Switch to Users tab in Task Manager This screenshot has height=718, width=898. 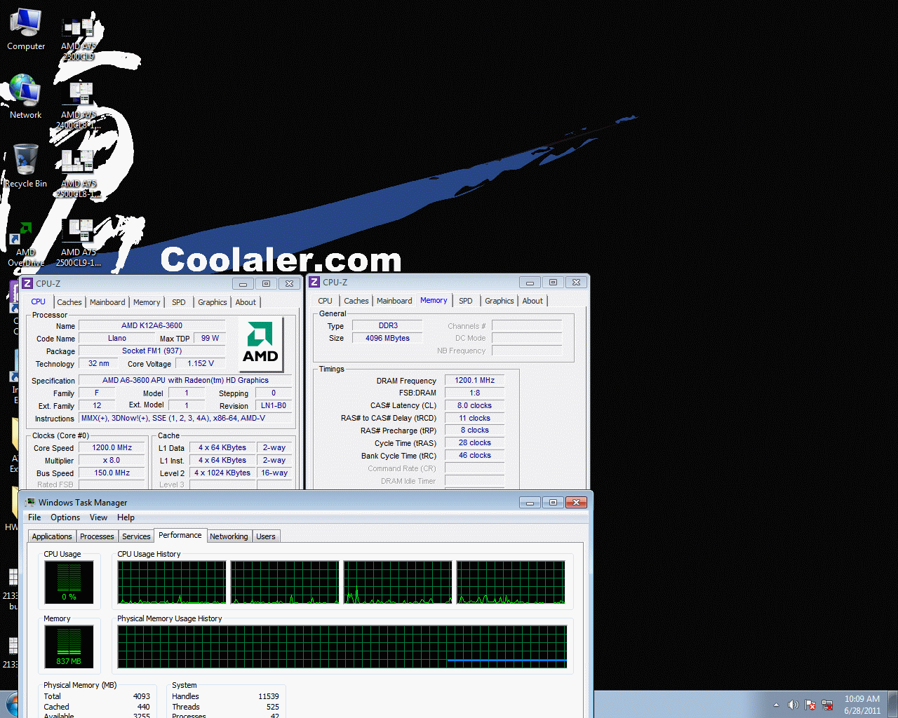(266, 536)
